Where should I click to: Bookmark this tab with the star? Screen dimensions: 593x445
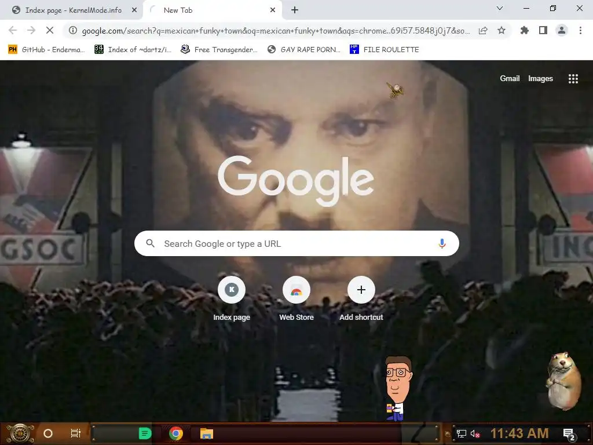pyautogui.click(x=502, y=30)
